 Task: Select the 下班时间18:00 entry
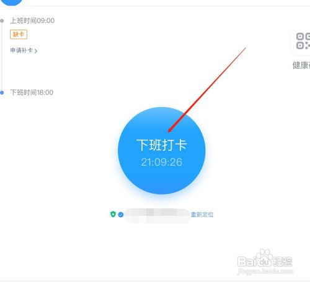pos(32,92)
